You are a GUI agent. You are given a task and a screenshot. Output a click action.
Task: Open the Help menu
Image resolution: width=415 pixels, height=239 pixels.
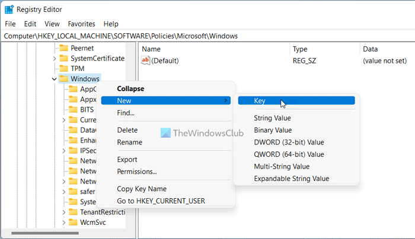click(x=111, y=24)
